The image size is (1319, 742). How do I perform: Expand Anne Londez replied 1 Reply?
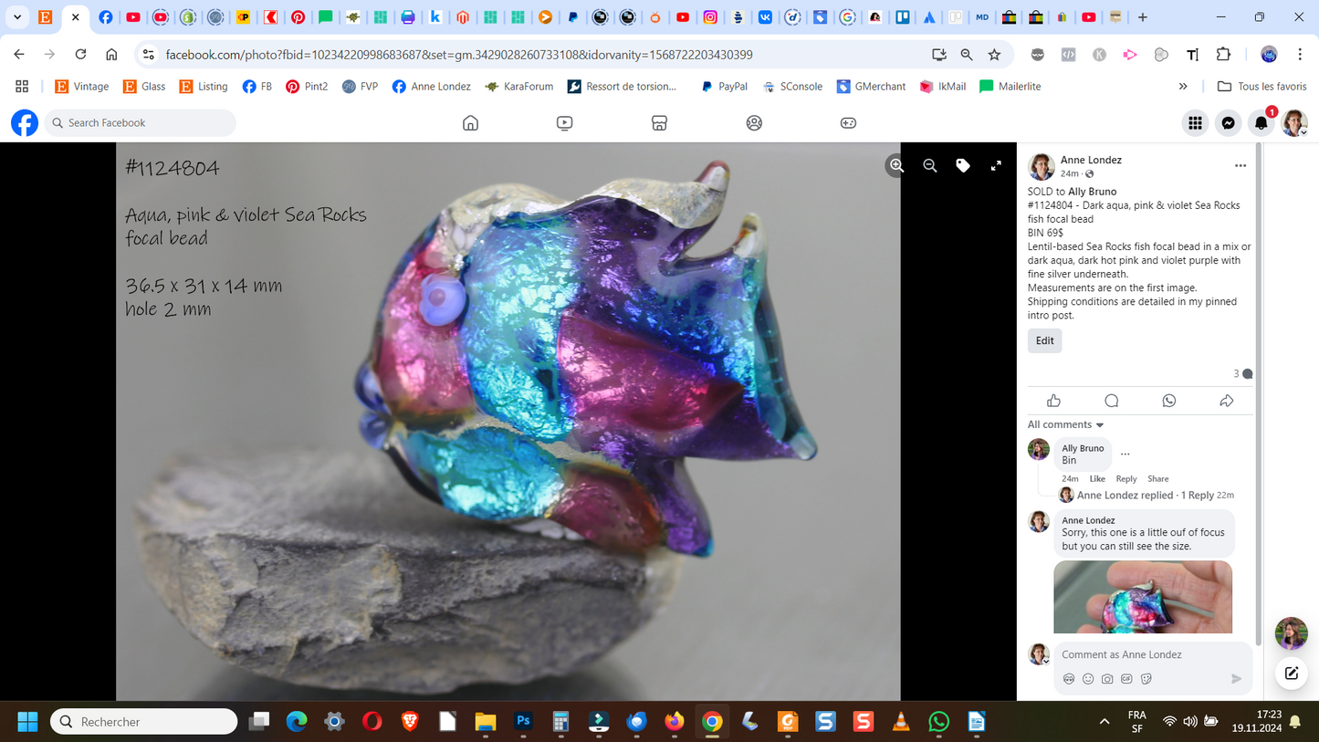coord(1146,495)
